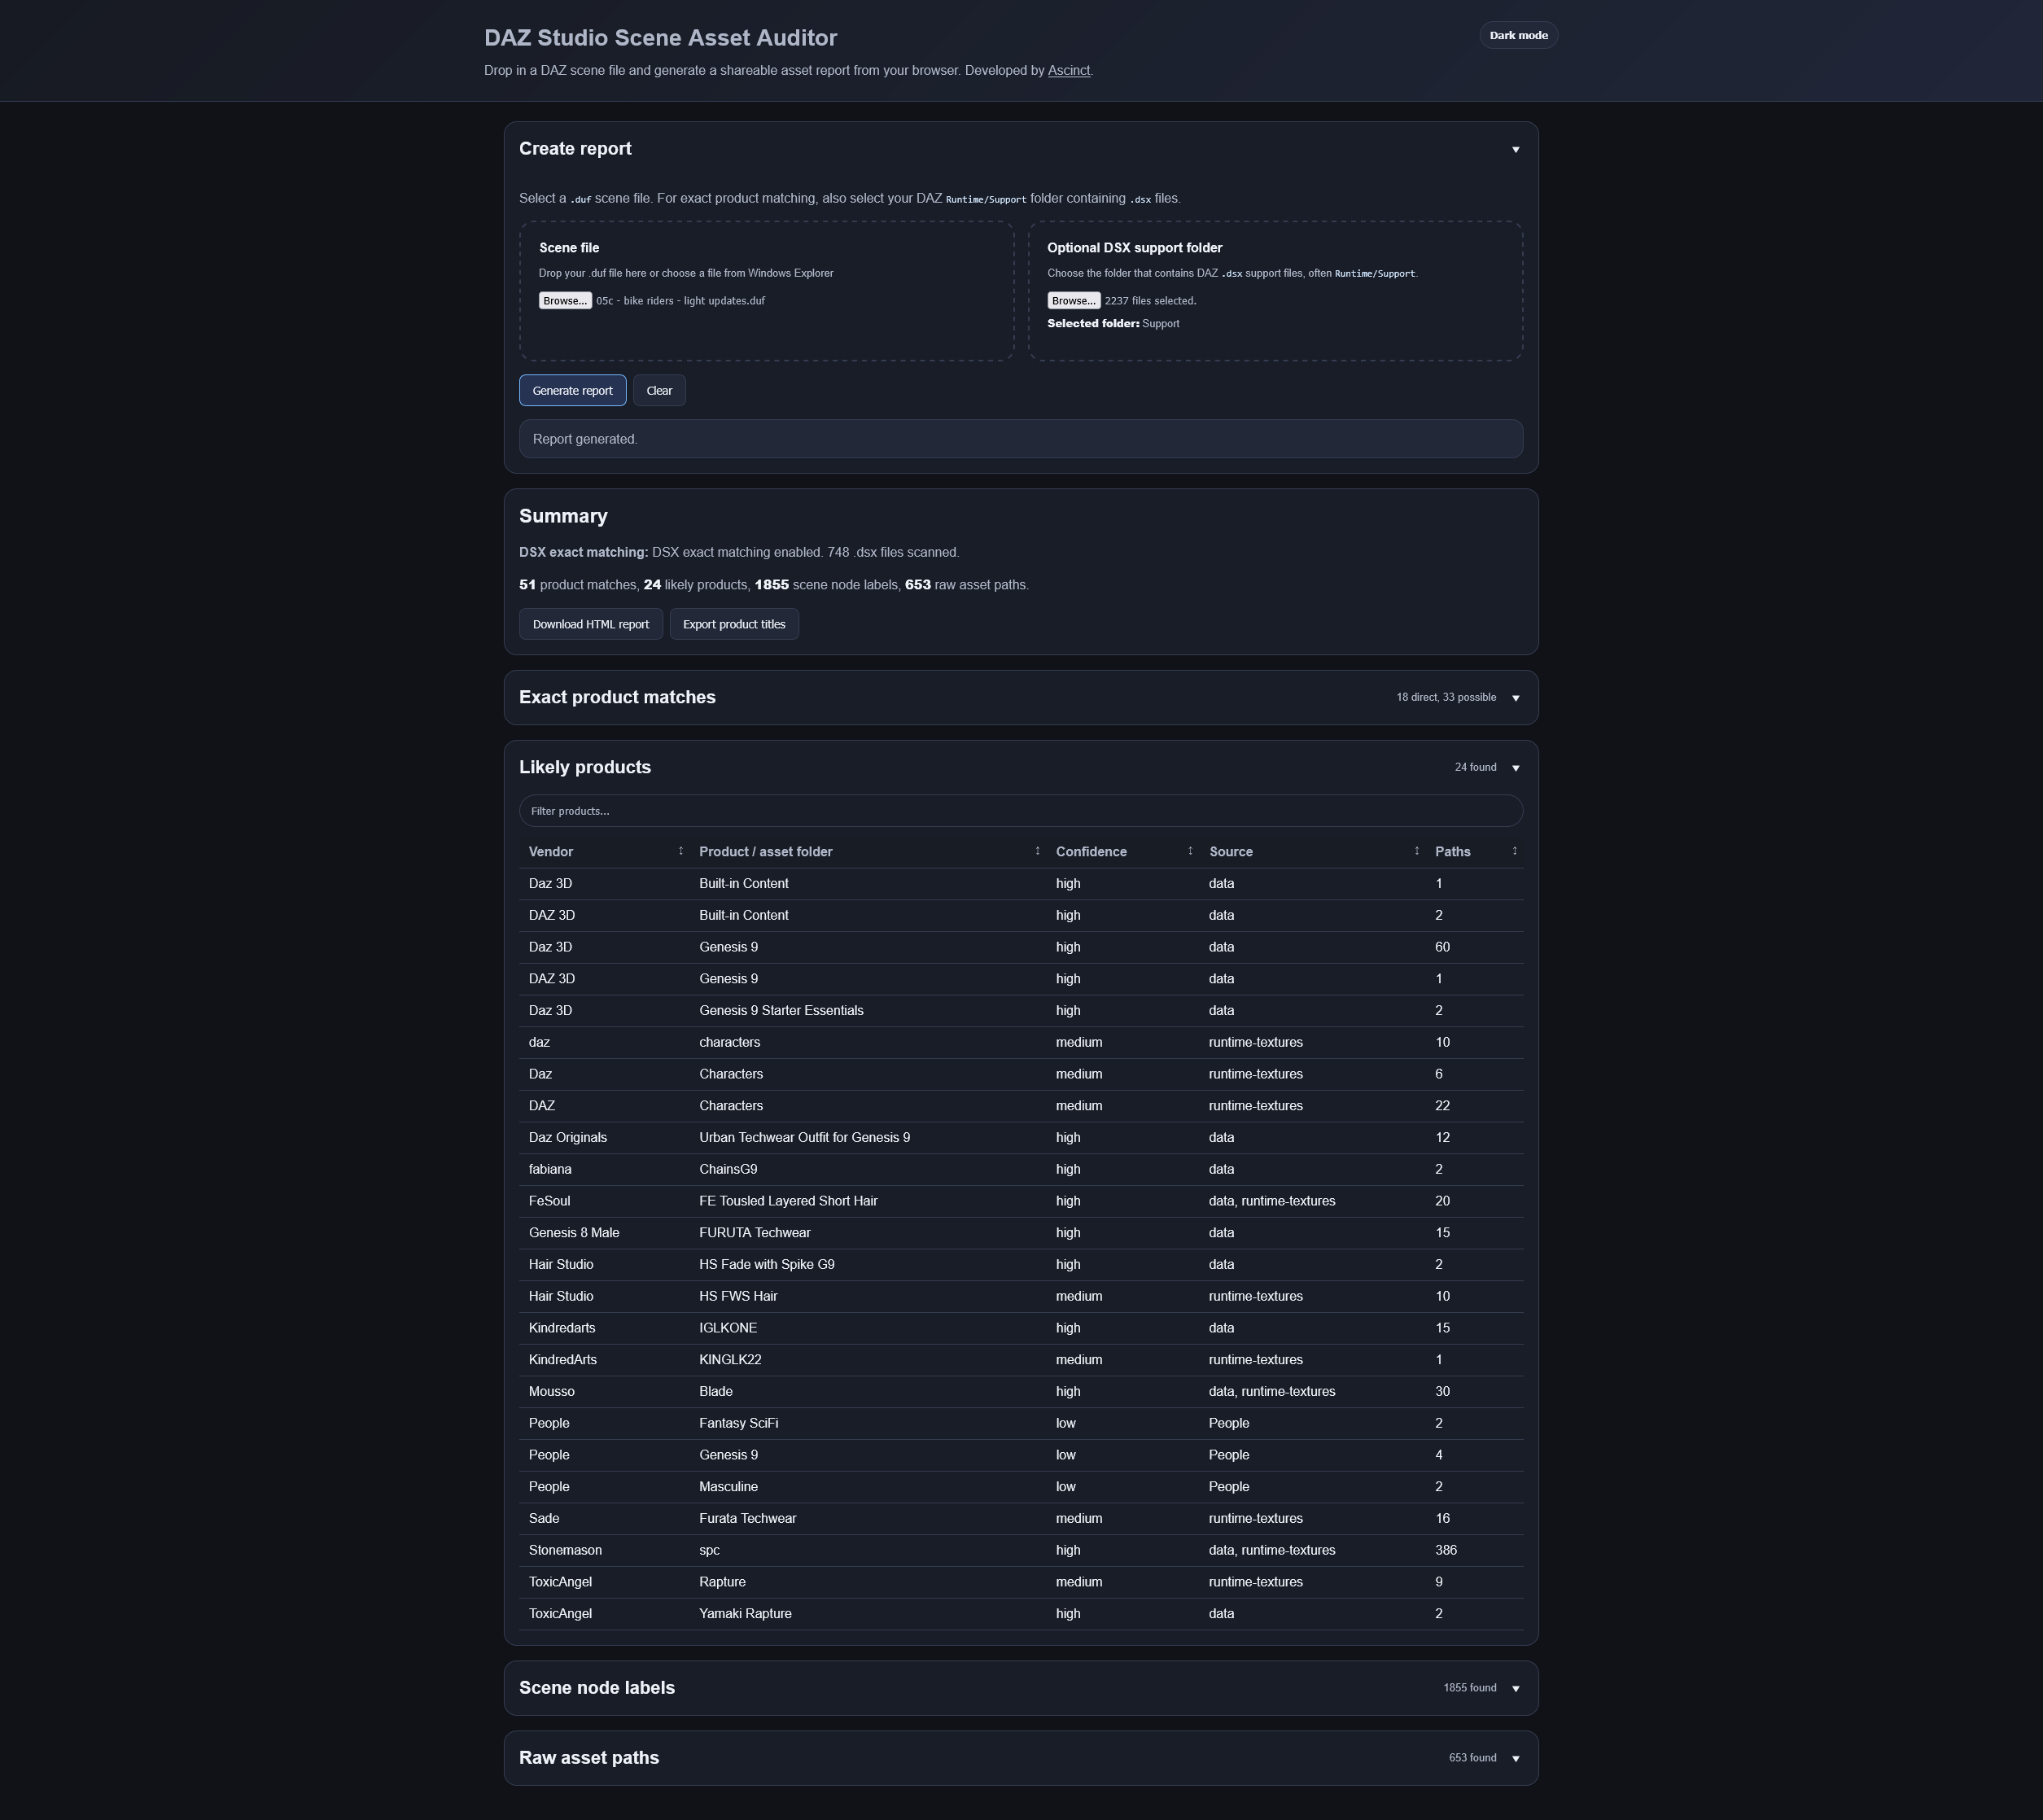
Task: Sort by Paths column arrow
Action: coord(1514,851)
